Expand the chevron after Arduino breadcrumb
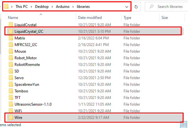This screenshot has width=188, height=128. click(73, 7)
